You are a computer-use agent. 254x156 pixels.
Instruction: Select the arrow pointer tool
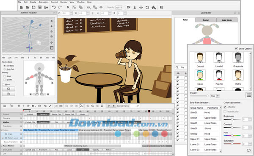point(68,8)
